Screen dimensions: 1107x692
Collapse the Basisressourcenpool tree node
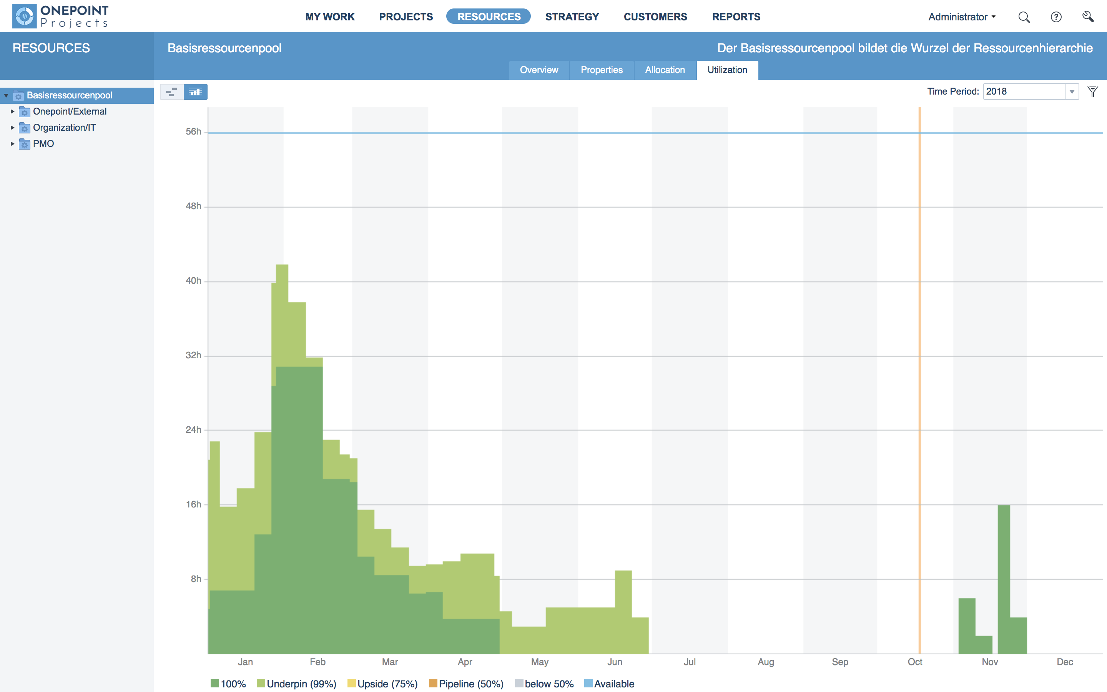click(6, 96)
